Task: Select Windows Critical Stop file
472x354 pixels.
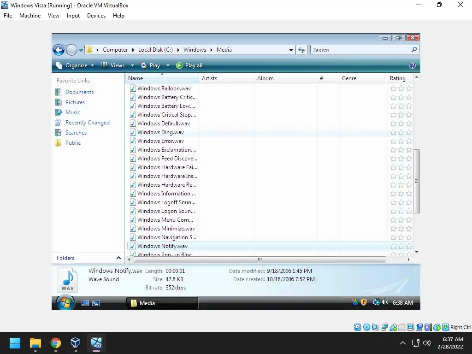Action: click(167, 115)
